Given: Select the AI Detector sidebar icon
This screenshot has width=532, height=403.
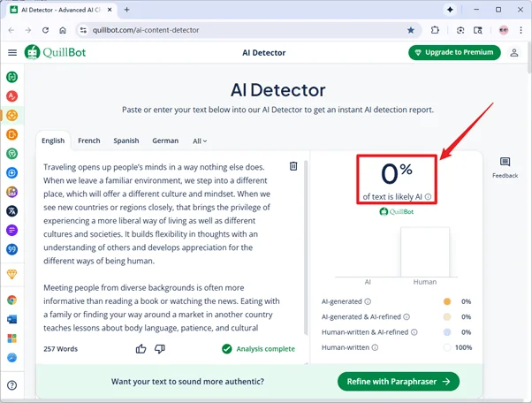Looking at the screenshot, I should (11, 116).
